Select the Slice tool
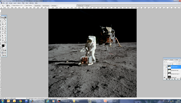Viewport: 181px width, 103px height. pos(5,24)
